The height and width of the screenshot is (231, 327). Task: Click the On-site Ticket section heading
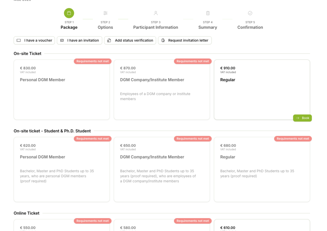(x=28, y=53)
